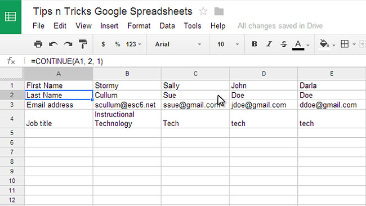Format as currency with dollar icon
This screenshot has width=366, height=206.
tap(103, 44)
